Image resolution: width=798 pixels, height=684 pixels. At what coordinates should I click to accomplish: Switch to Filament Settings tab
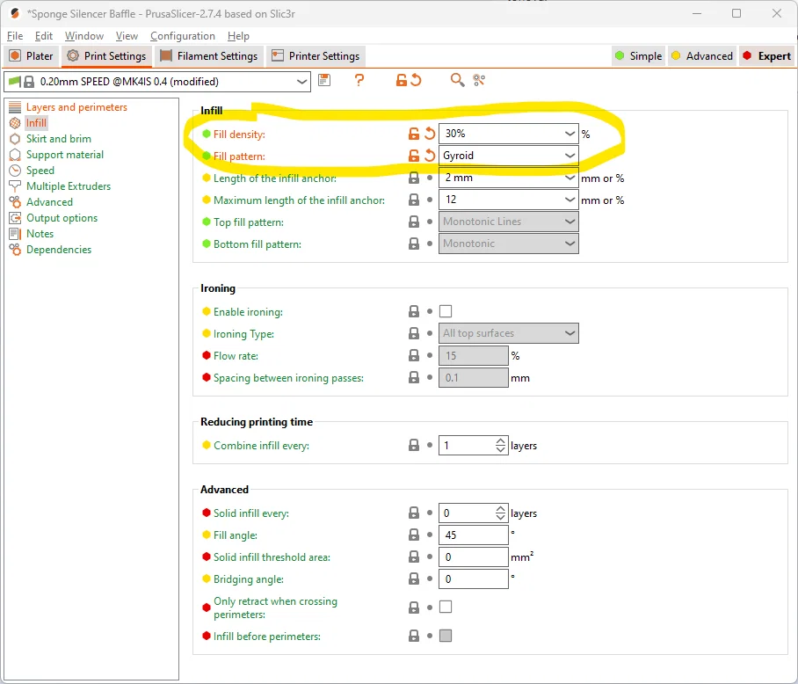pos(209,56)
